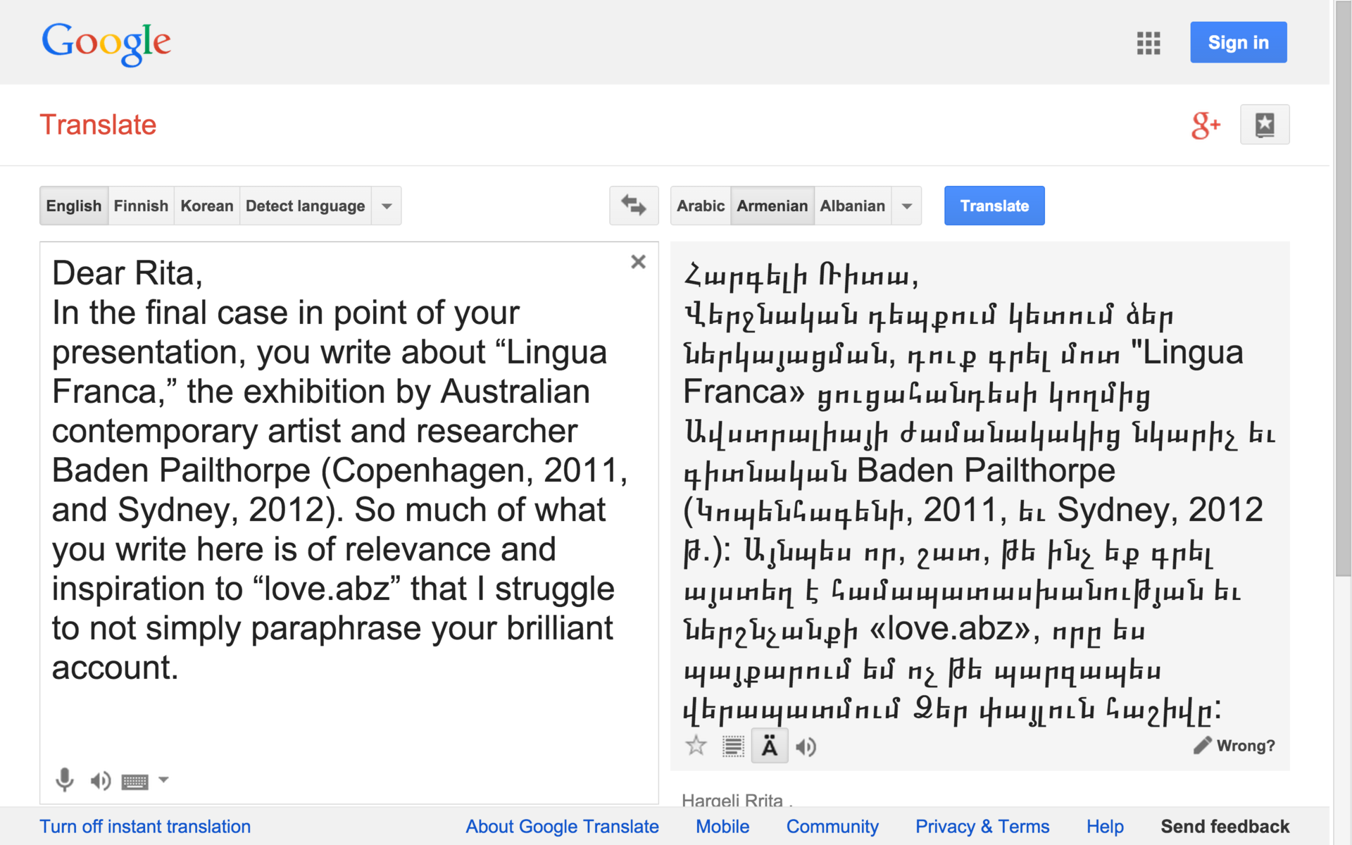Listen to the English source text
Screen dimensions: 1352x845
100,780
